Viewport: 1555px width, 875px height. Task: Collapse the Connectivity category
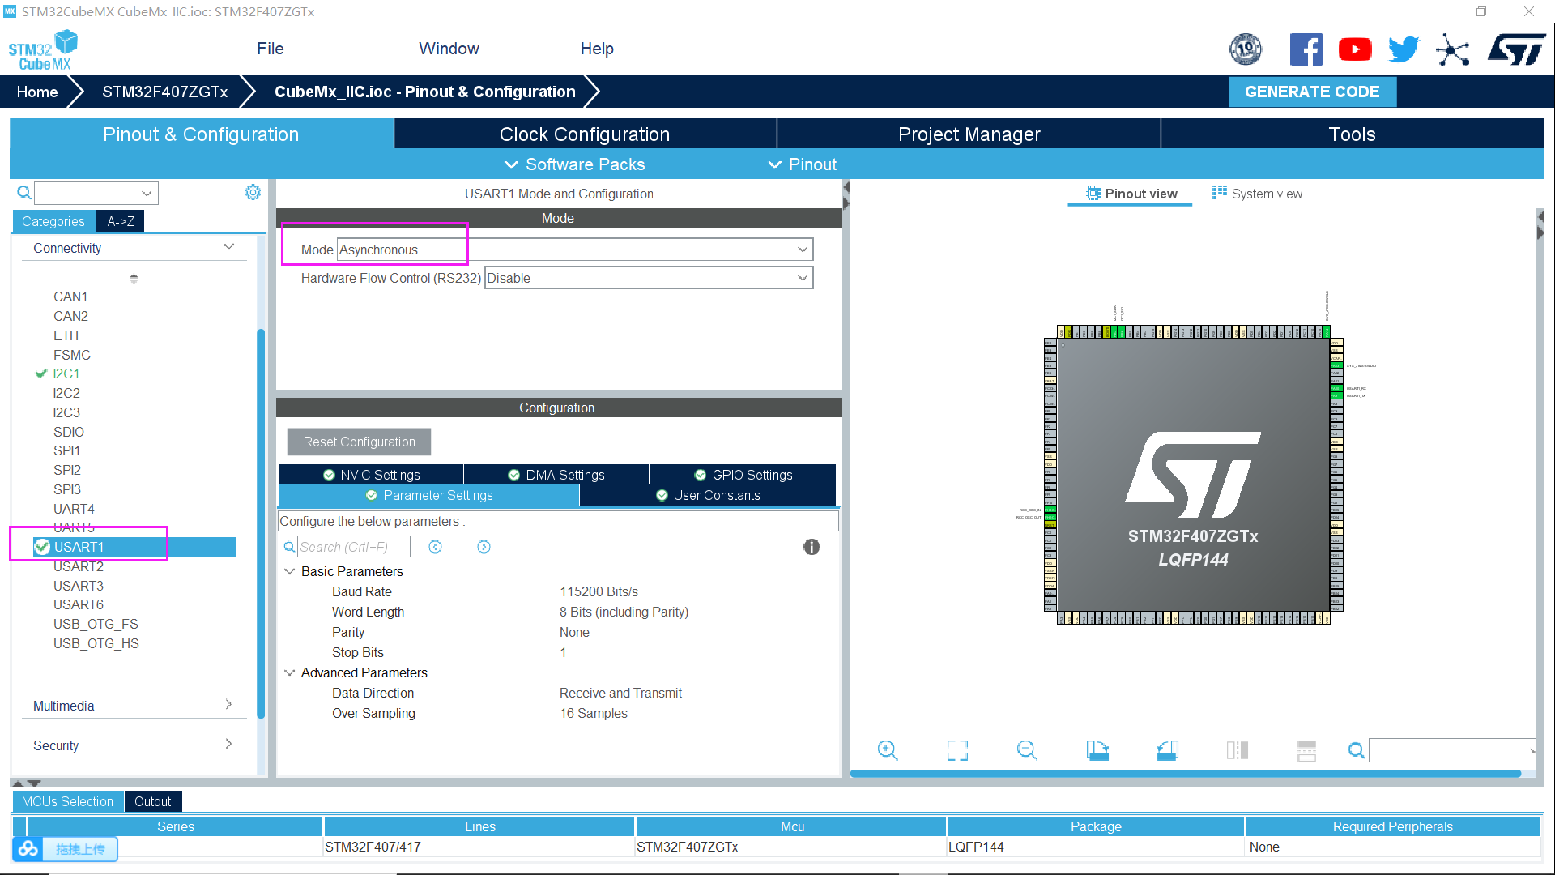[229, 246]
